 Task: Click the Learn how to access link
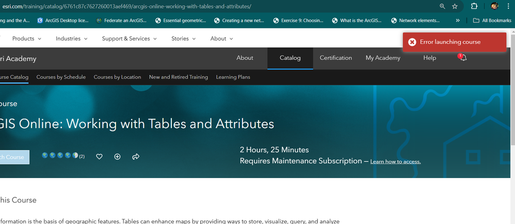click(395, 162)
